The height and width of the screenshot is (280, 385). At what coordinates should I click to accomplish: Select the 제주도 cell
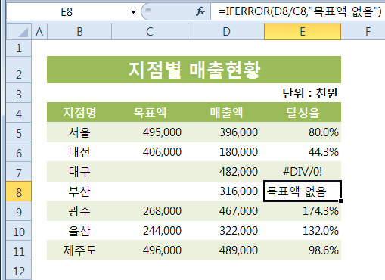(79, 250)
